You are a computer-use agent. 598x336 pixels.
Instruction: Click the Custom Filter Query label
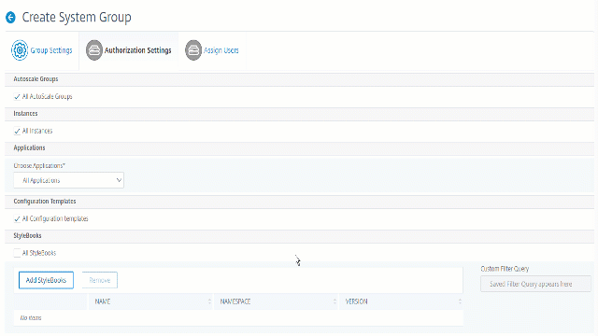(x=505, y=269)
